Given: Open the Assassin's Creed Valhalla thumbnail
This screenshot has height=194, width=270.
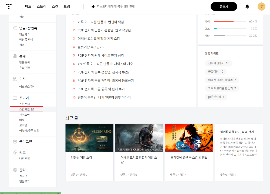Looking at the screenshot, I should coord(139,138).
